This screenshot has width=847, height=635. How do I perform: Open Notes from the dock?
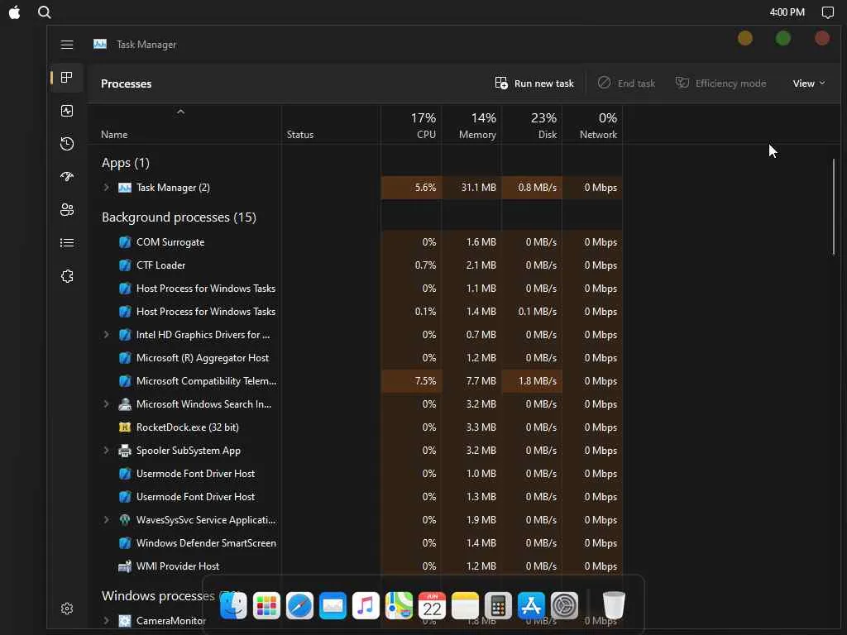(465, 605)
